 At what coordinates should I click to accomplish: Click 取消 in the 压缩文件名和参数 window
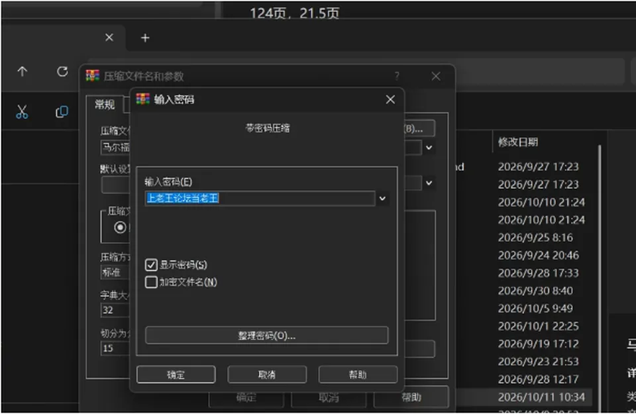tap(329, 398)
